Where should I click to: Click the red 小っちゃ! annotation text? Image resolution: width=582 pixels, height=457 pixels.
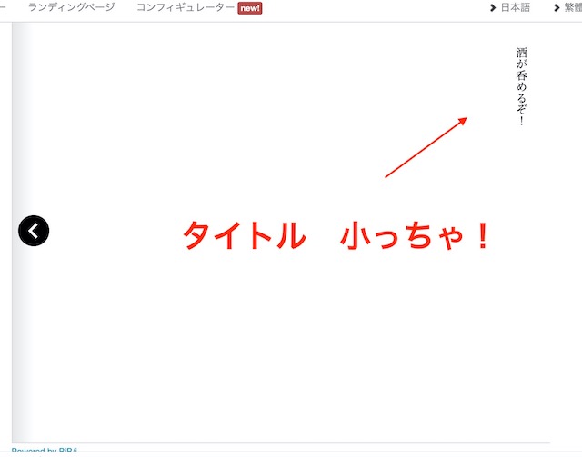pyautogui.click(x=416, y=236)
